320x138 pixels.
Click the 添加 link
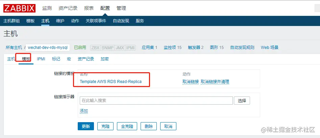84,111
